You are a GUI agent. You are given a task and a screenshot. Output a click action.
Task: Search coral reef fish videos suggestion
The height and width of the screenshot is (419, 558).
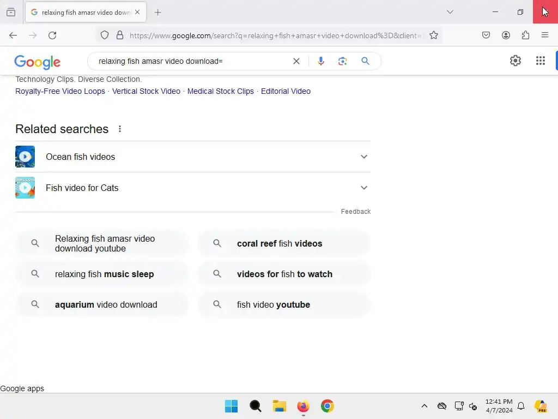[x=284, y=243]
